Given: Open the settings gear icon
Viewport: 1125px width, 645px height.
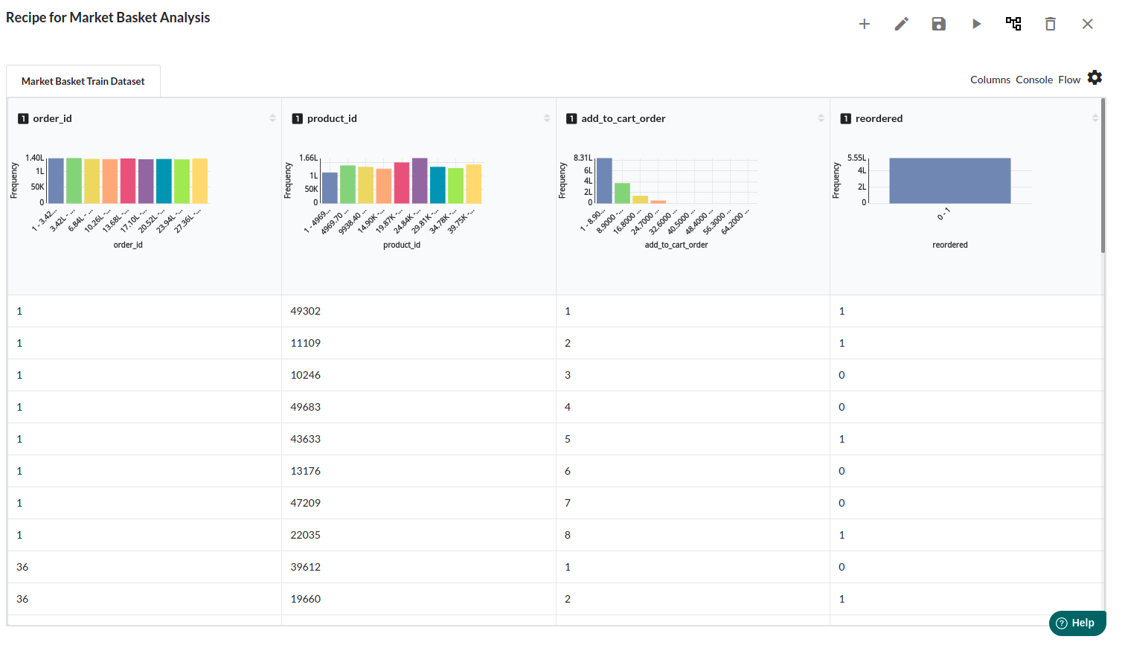Looking at the screenshot, I should click(1094, 77).
